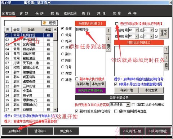Toggle 自动加载智能时间 checkbox

tap(116, 84)
